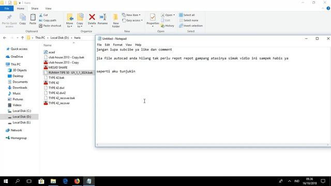Click the Cut scissors command
Screen dimensions: 331x186
pyautogui.click(x=43, y=15)
